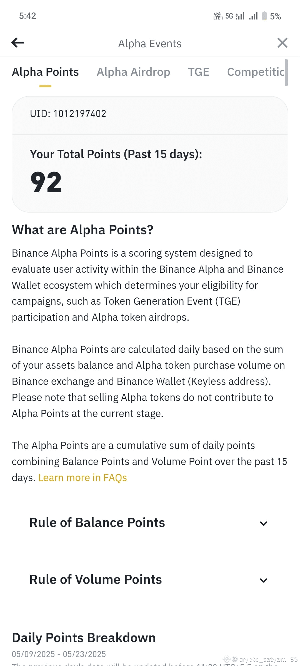Open the Learn more in FAQs link
This screenshot has height=666, width=300.
pos(82,478)
